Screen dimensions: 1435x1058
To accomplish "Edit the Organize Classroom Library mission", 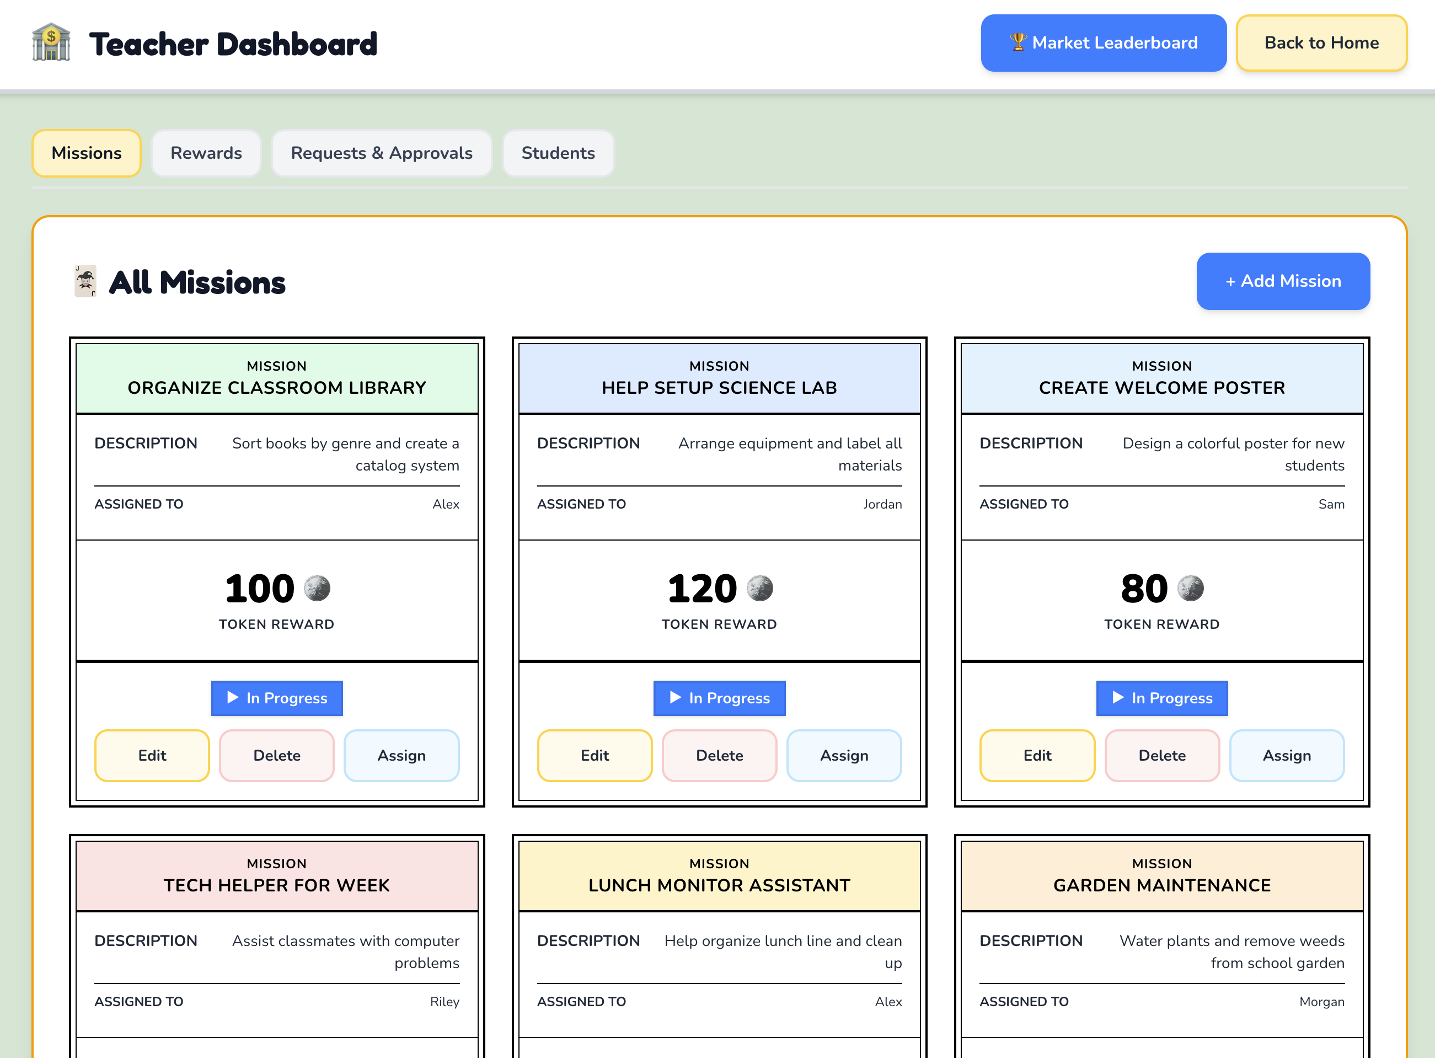I will [x=152, y=756].
